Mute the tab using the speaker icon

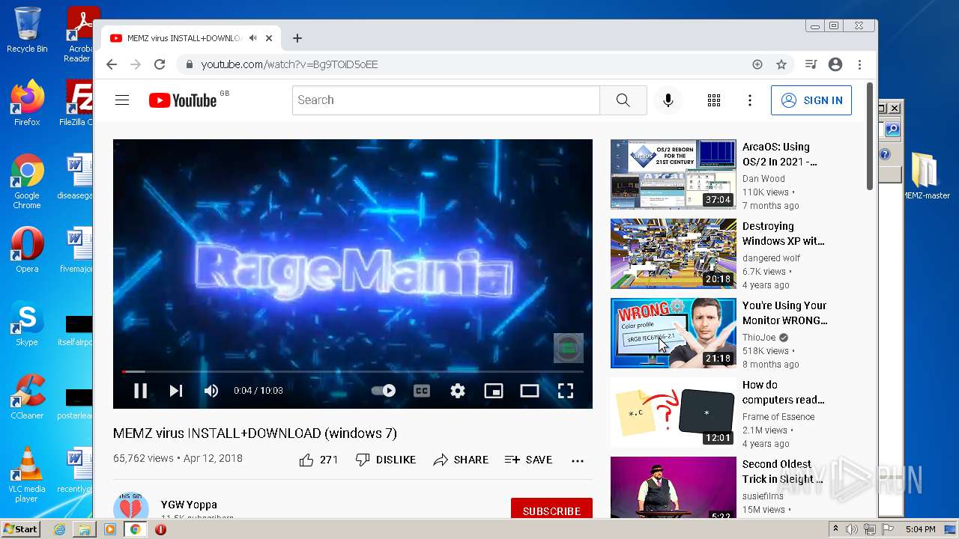tap(253, 38)
